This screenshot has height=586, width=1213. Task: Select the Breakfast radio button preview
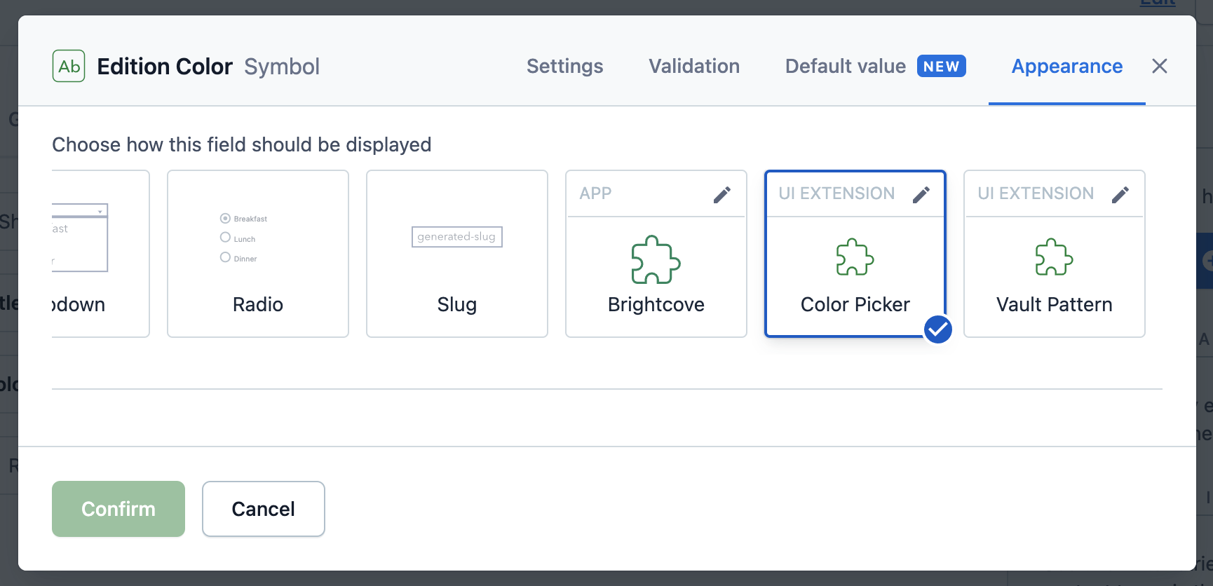[226, 219]
